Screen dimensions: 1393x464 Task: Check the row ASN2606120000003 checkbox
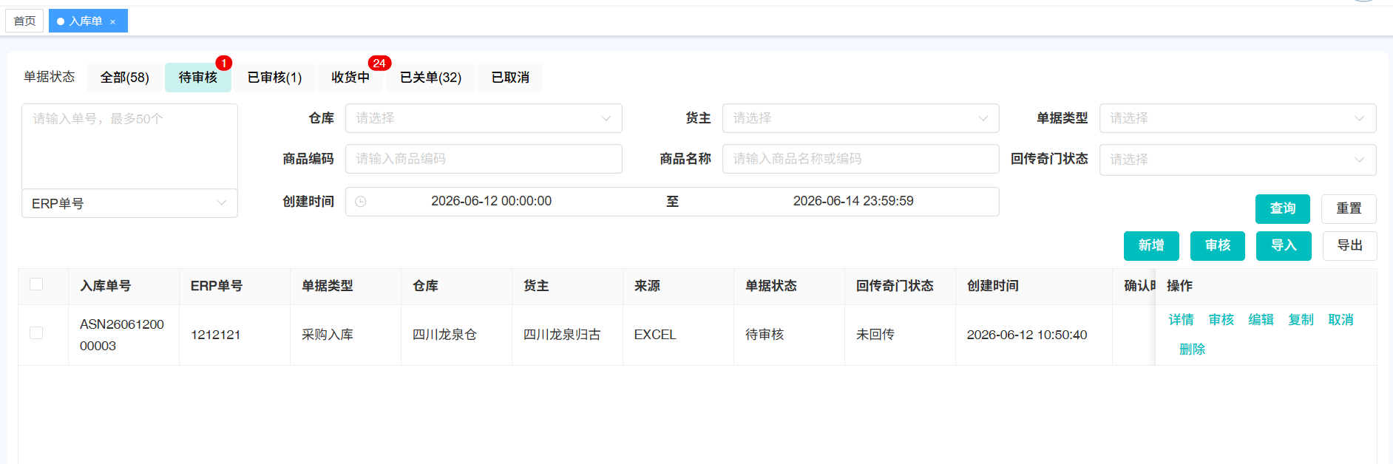coord(36,333)
